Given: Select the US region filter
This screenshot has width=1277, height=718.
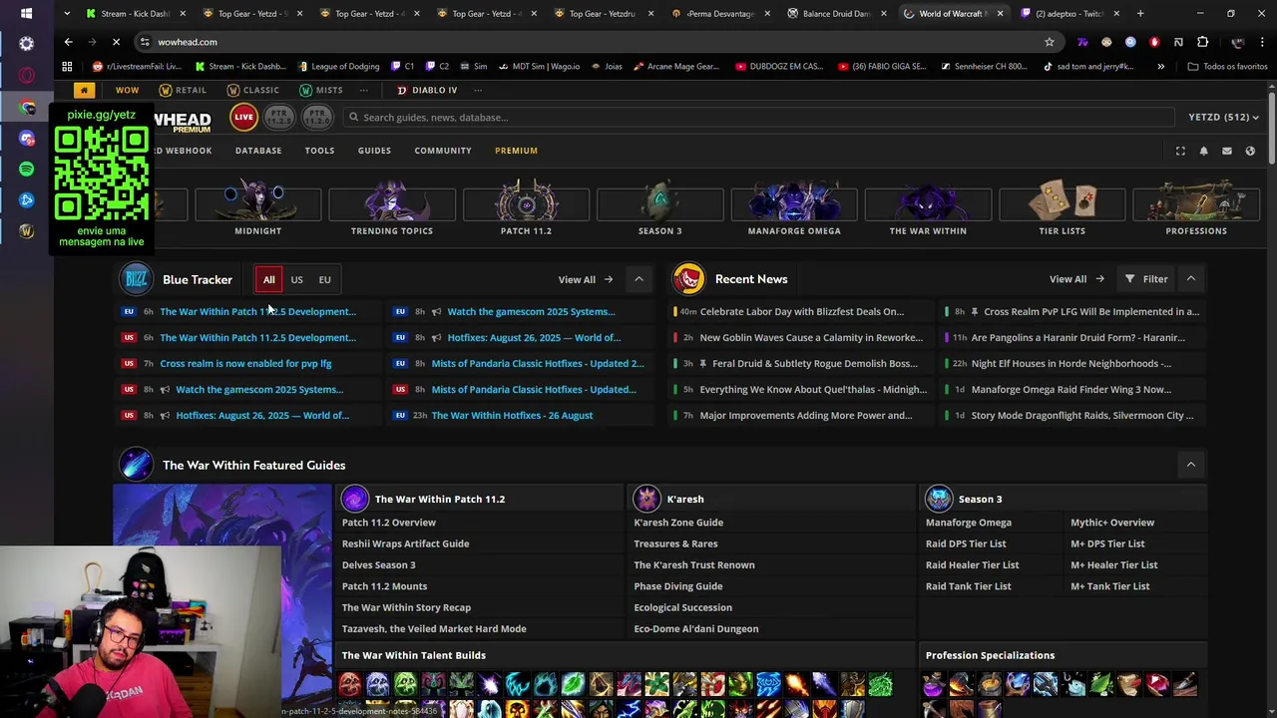Looking at the screenshot, I should coord(296,279).
